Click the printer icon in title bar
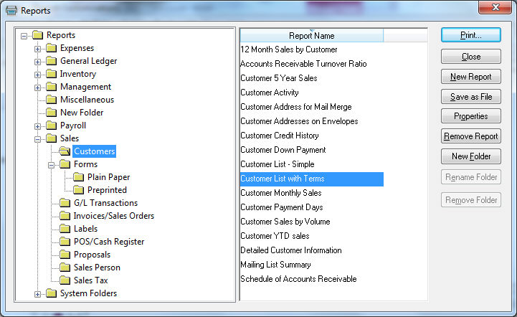The width and height of the screenshot is (517, 317). click(11, 11)
